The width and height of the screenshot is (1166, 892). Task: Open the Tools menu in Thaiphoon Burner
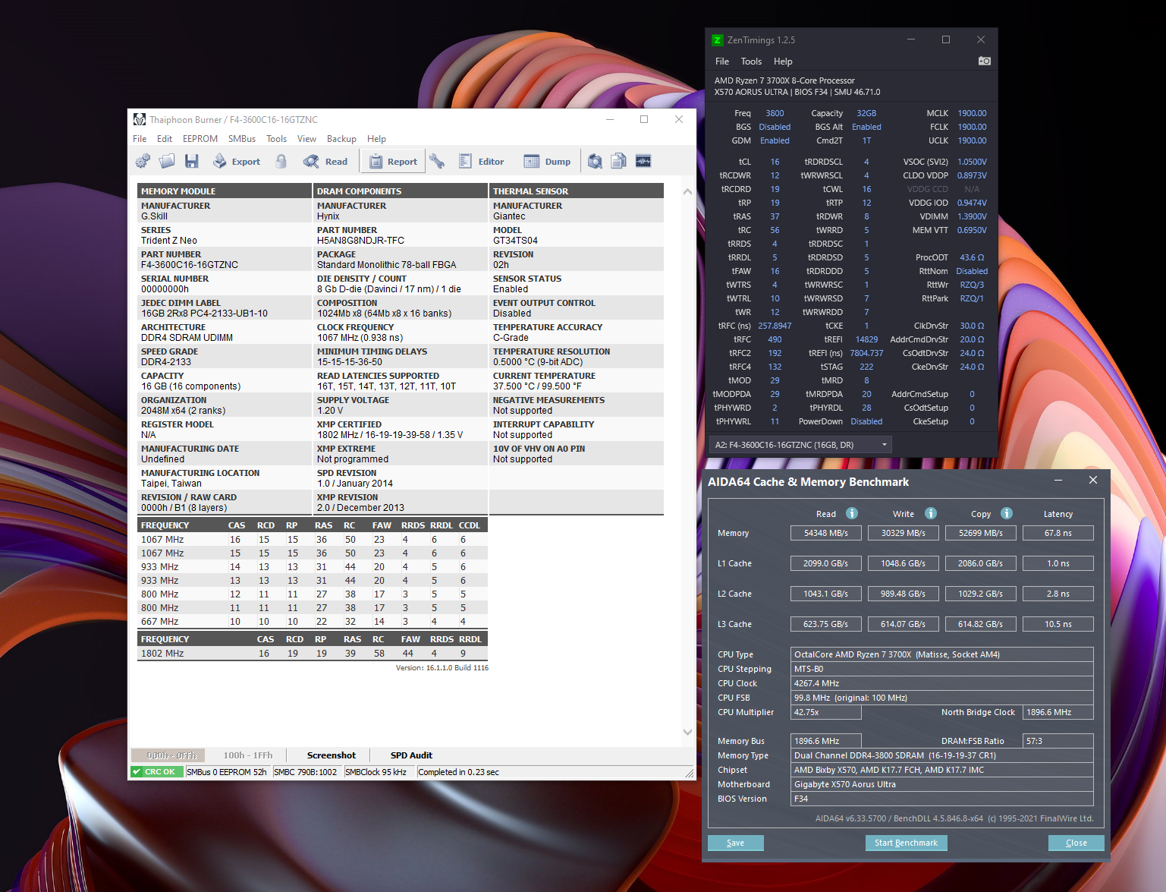pos(277,139)
